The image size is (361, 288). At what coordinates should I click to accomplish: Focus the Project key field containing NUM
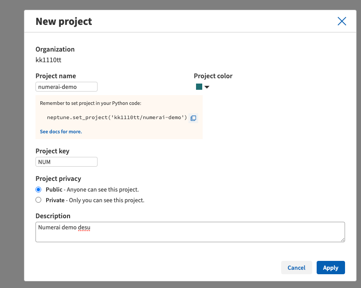tap(67, 162)
